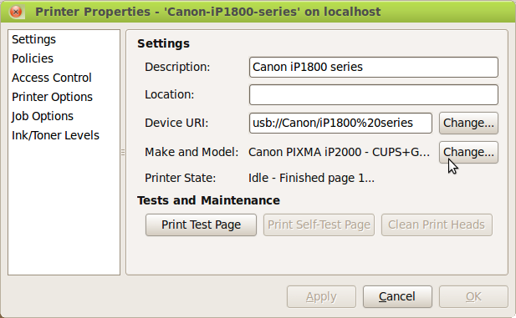Change the Device URI
The width and height of the screenshot is (516, 318).
tap(468, 123)
